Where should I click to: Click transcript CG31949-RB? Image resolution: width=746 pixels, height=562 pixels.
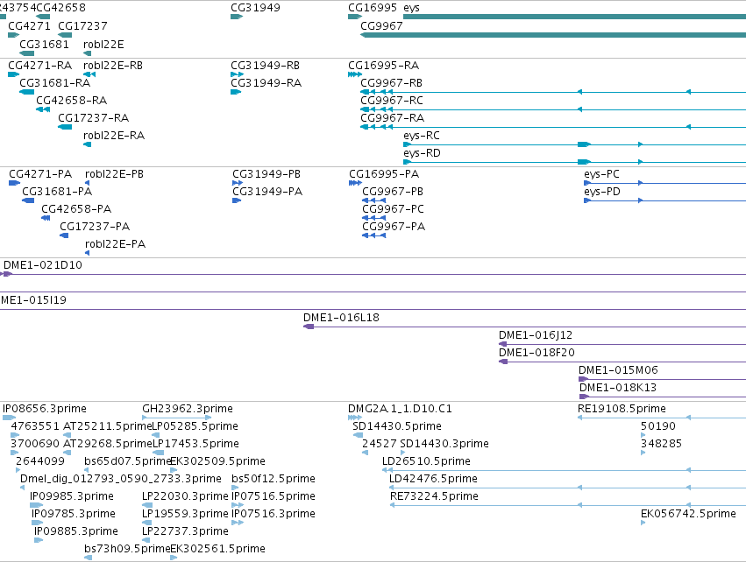coord(265,66)
